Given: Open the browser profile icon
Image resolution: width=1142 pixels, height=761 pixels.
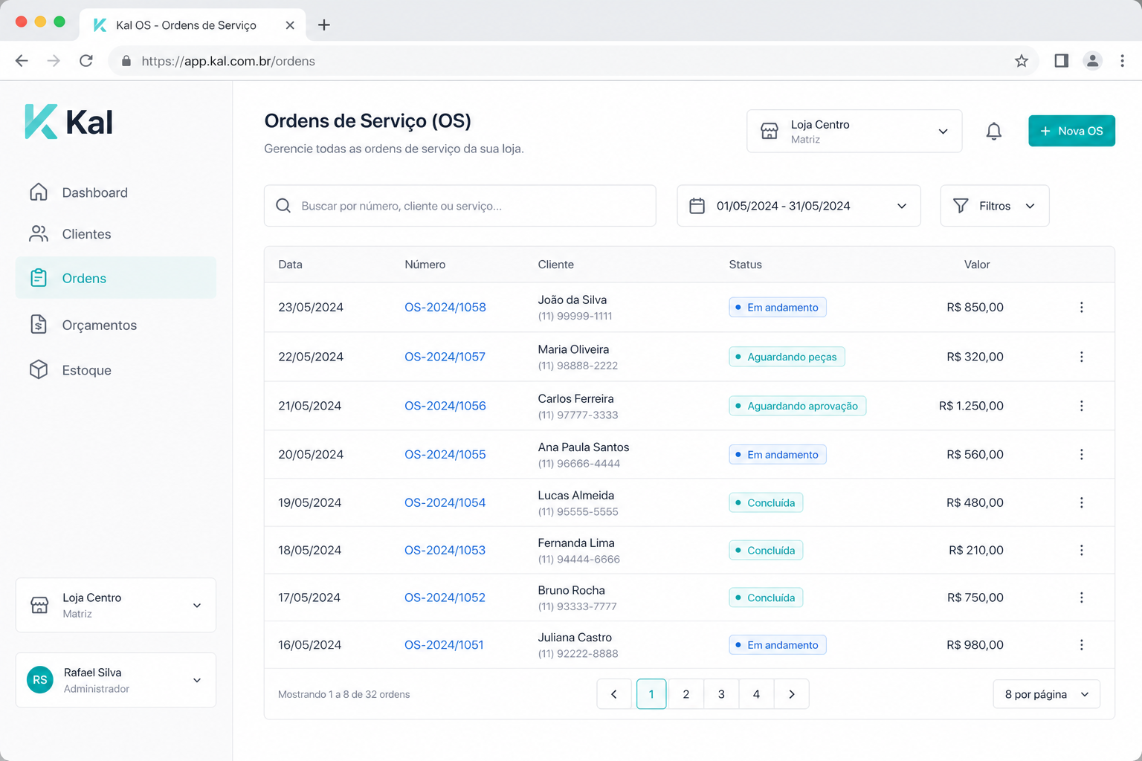Looking at the screenshot, I should (1092, 61).
